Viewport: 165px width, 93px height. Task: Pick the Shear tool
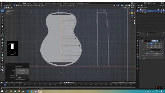[x=2, y=70]
